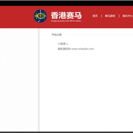Click the dark bar at the page bottom
Image resolution: width=133 pixels, height=133 pixels.
pyautogui.click(x=66, y=132)
